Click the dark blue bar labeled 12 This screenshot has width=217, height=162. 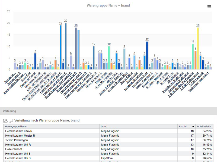tap(147, 55)
